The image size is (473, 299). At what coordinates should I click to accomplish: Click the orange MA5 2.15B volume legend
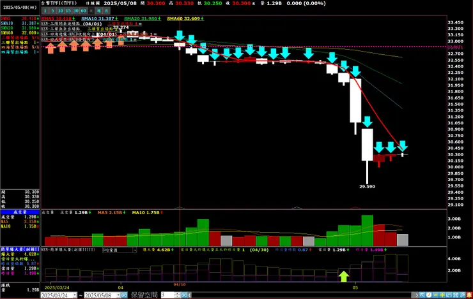111,213
